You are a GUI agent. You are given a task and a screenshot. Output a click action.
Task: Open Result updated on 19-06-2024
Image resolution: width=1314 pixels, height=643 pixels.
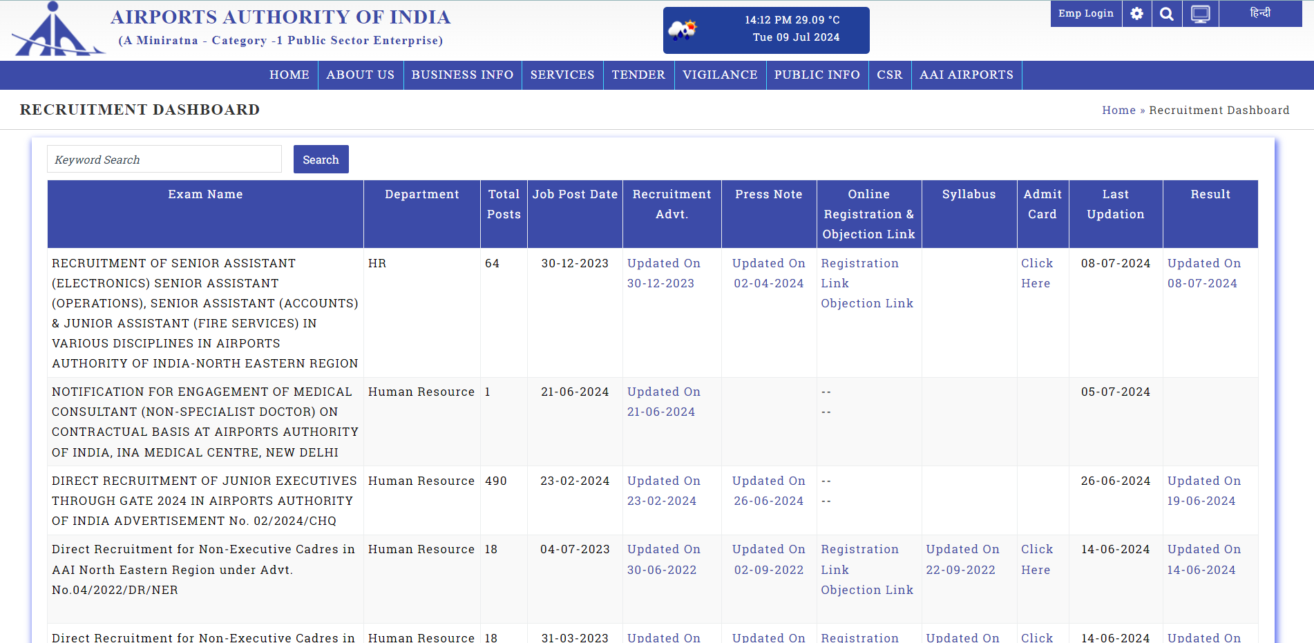pos(1204,491)
